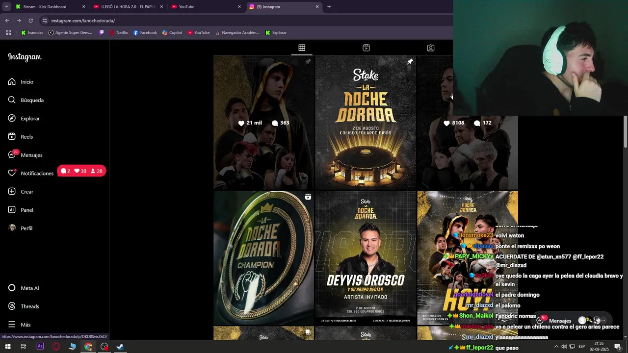Click the red notifications count bubble
Screen dimensions: 628x353
pyautogui.click(x=81, y=171)
